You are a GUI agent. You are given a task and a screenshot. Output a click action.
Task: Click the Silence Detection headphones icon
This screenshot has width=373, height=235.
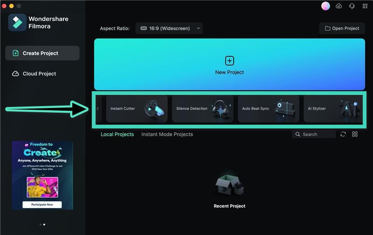pyautogui.click(x=221, y=109)
